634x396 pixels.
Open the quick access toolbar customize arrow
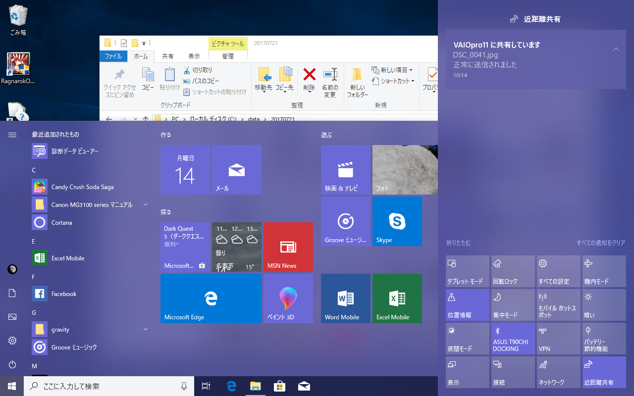pyautogui.click(x=144, y=43)
